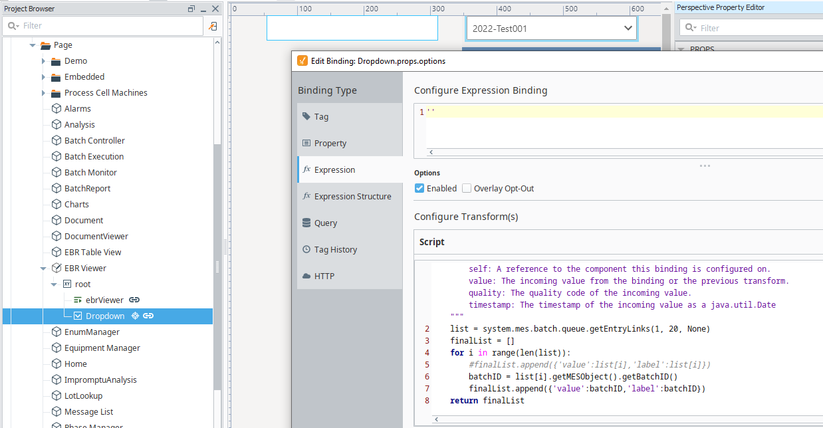Image resolution: width=823 pixels, height=428 pixels.
Task: Click the orange arrow icon beside the Filter box
Action: click(213, 26)
